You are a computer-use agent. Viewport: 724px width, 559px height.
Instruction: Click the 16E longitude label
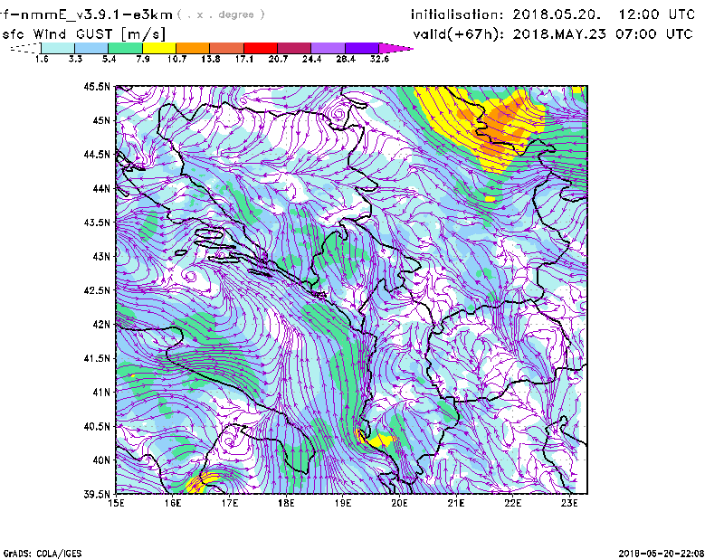[x=173, y=503]
